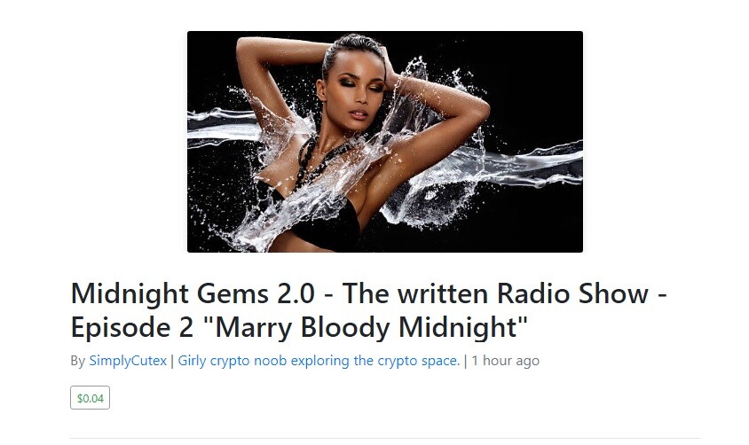Click the horizontal divider below the tip button
749x445 pixels.
pos(385,438)
